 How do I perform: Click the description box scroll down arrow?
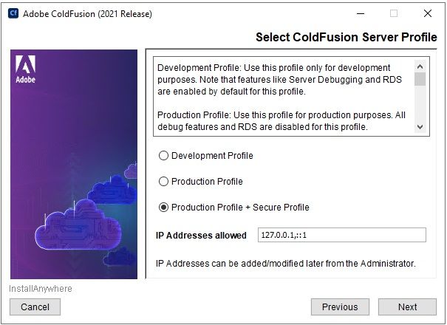420,127
